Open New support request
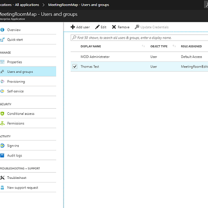The image size is (208, 208). pyautogui.click(x=28, y=188)
